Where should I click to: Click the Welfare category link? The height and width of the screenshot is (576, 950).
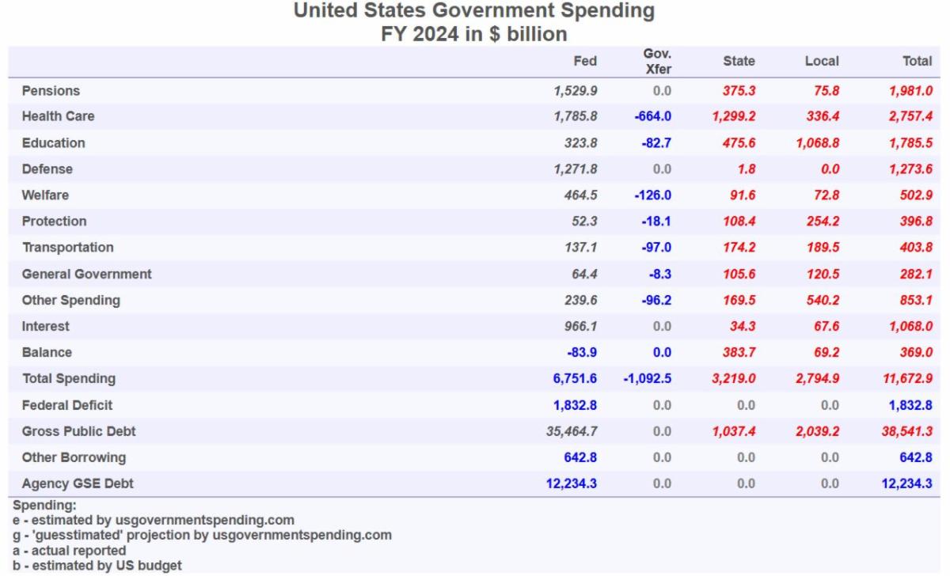(x=45, y=195)
